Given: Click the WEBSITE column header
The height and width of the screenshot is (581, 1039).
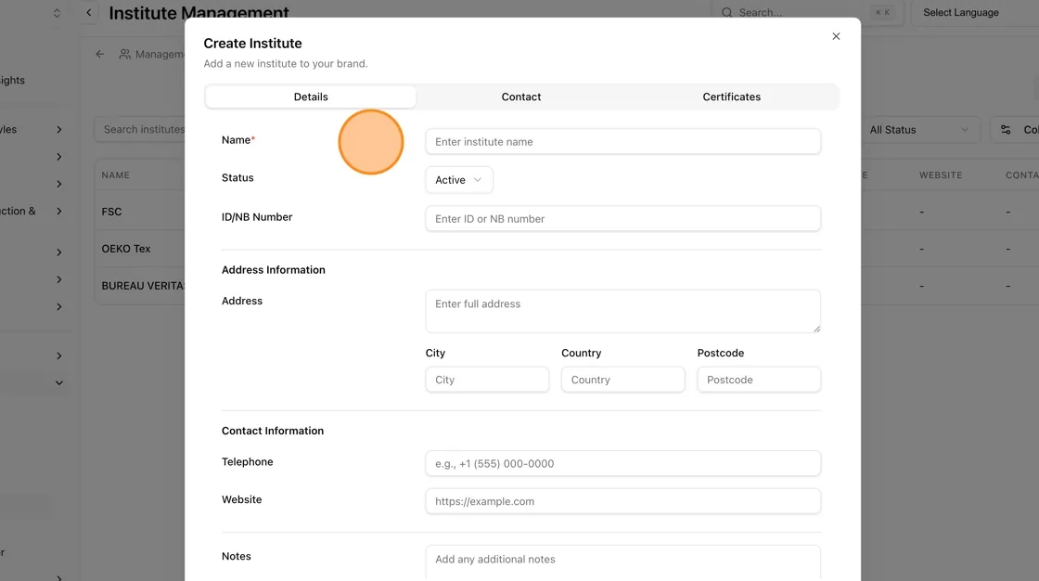Looking at the screenshot, I should click(941, 175).
